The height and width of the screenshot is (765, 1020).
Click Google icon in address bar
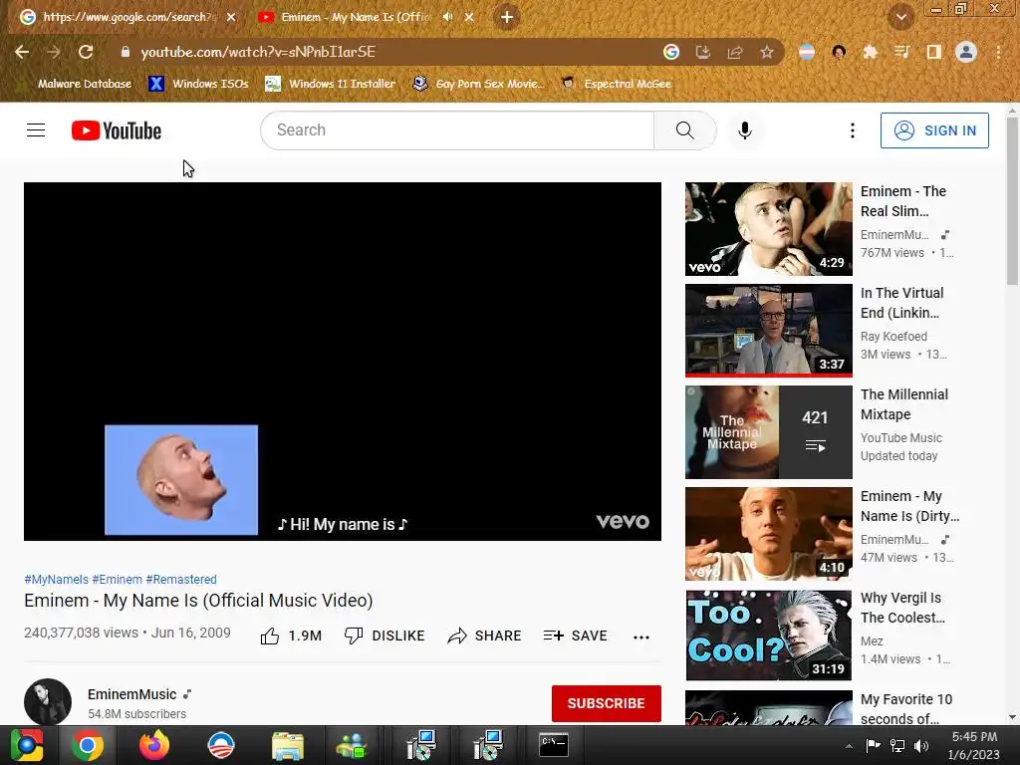coord(670,52)
